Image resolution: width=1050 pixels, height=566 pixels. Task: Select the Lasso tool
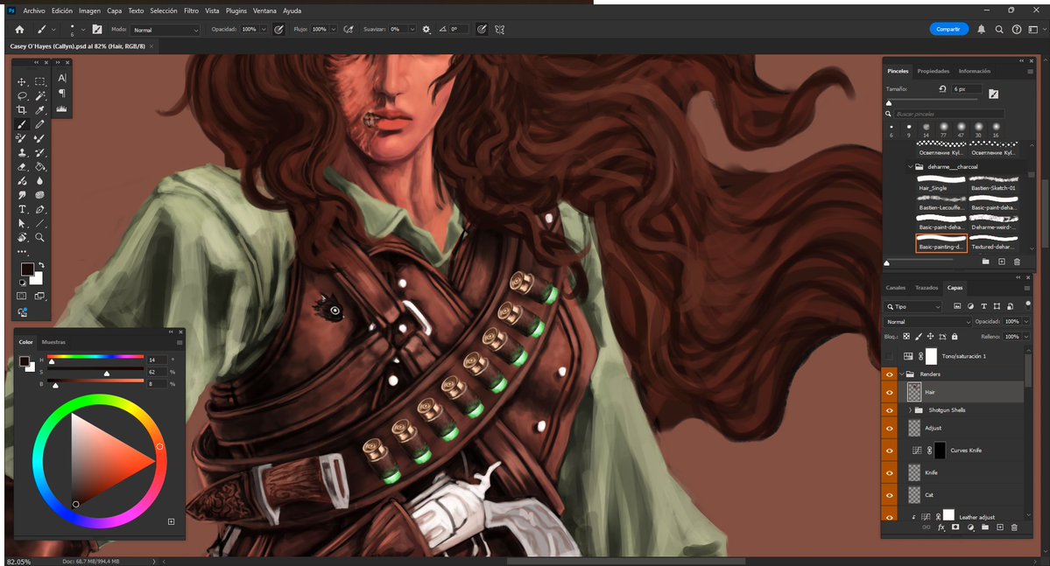[x=21, y=95]
